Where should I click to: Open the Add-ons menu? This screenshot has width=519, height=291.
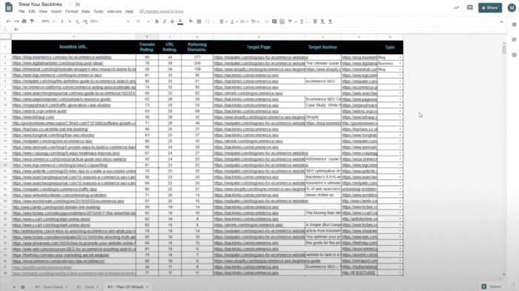[x=114, y=11]
